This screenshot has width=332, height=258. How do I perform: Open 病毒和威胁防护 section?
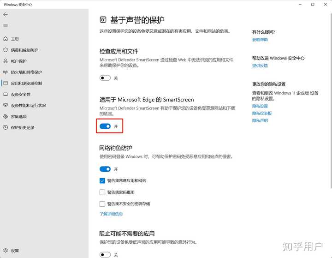point(24,50)
